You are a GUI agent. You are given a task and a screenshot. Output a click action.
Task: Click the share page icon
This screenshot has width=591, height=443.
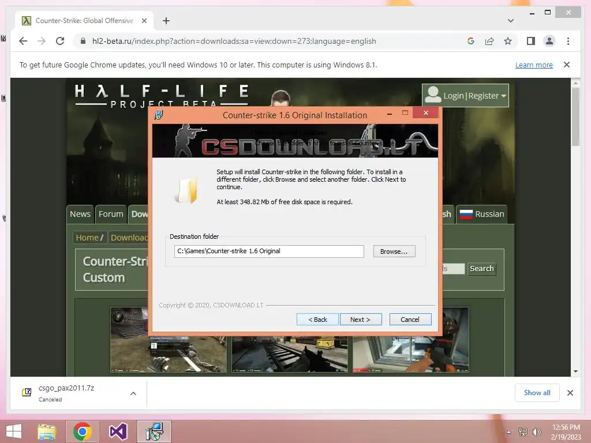[x=489, y=41]
